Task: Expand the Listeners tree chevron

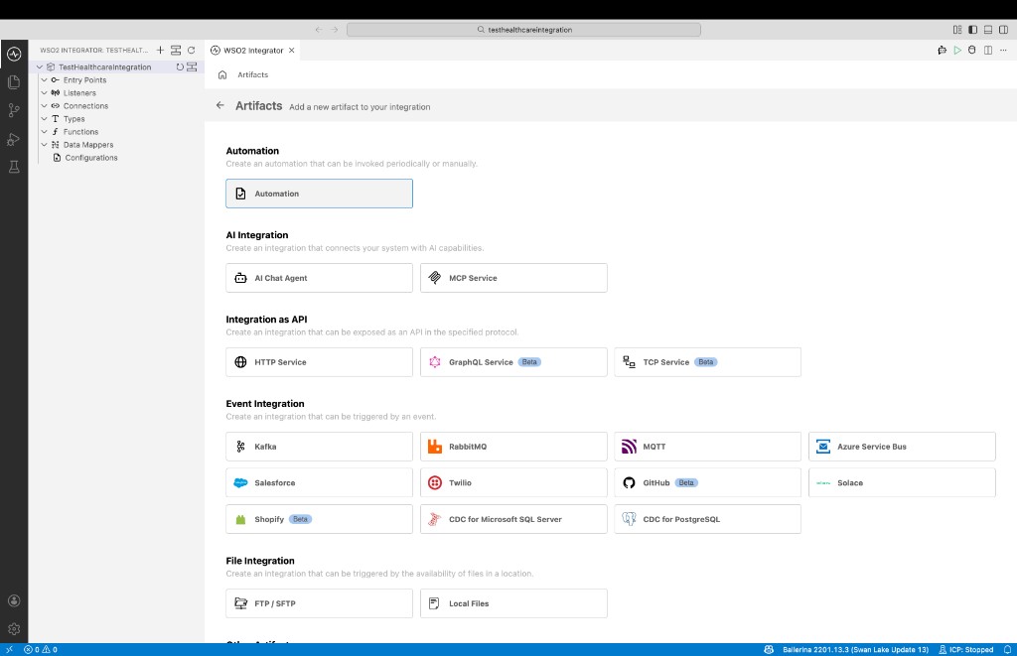Action: pyautogui.click(x=44, y=92)
